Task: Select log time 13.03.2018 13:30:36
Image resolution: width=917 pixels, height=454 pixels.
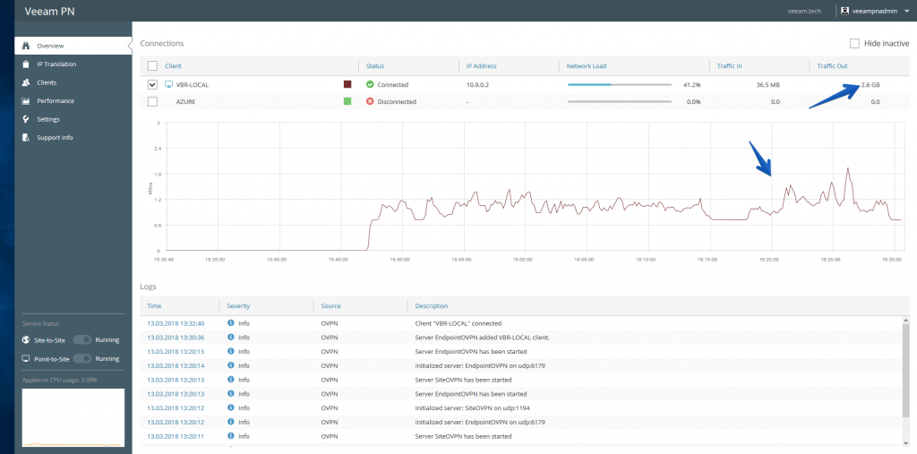Action: [x=176, y=338]
